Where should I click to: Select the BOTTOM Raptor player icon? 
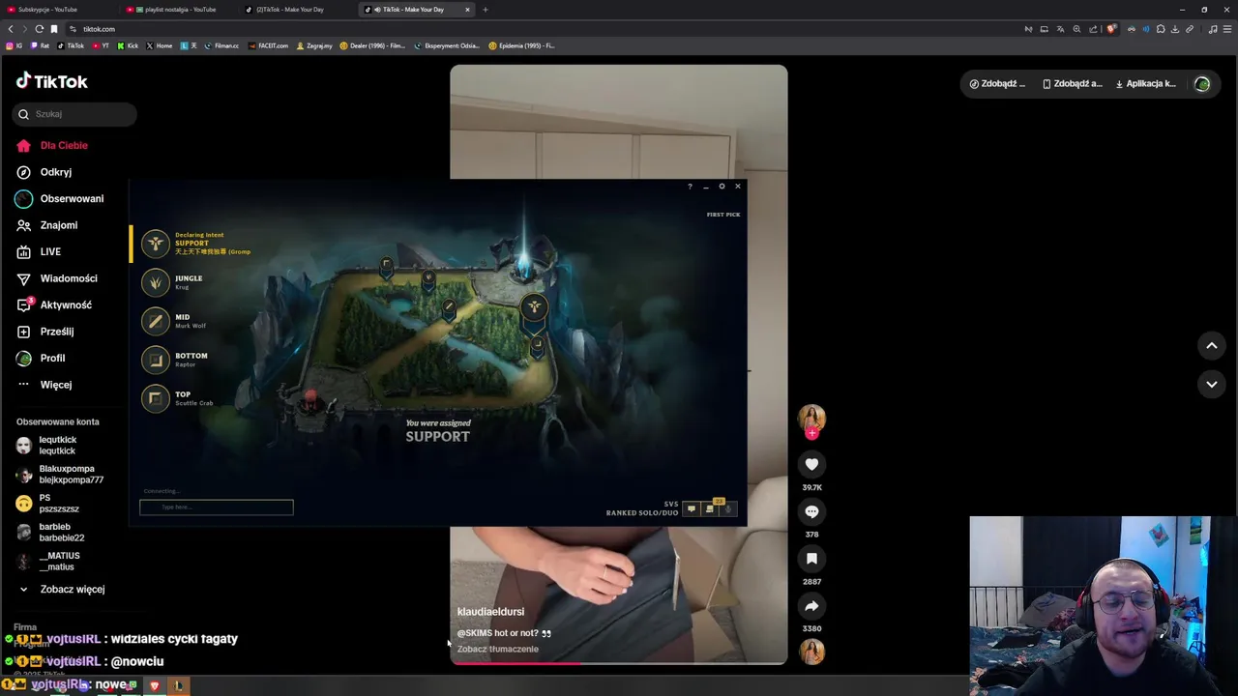(155, 360)
